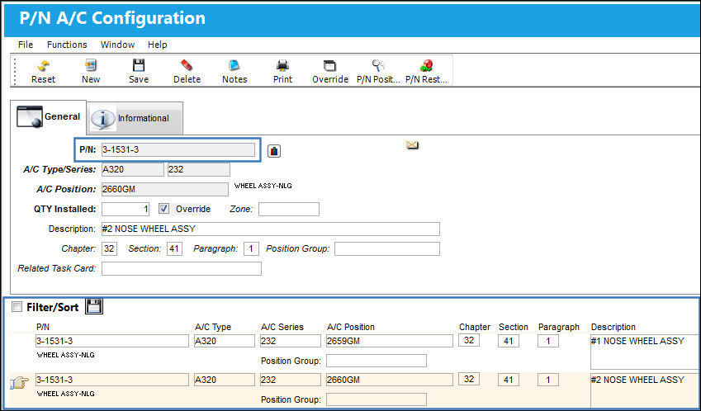The width and height of the screenshot is (701, 411).
Task: Click the pointing hand row indicator
Action: (19, 383)
